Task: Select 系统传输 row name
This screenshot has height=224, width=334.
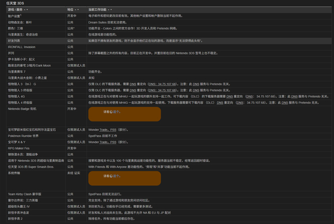Action: coord(14,173)
